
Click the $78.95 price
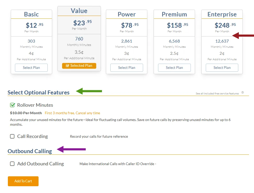pyautogui.click(x=130, y=25)
